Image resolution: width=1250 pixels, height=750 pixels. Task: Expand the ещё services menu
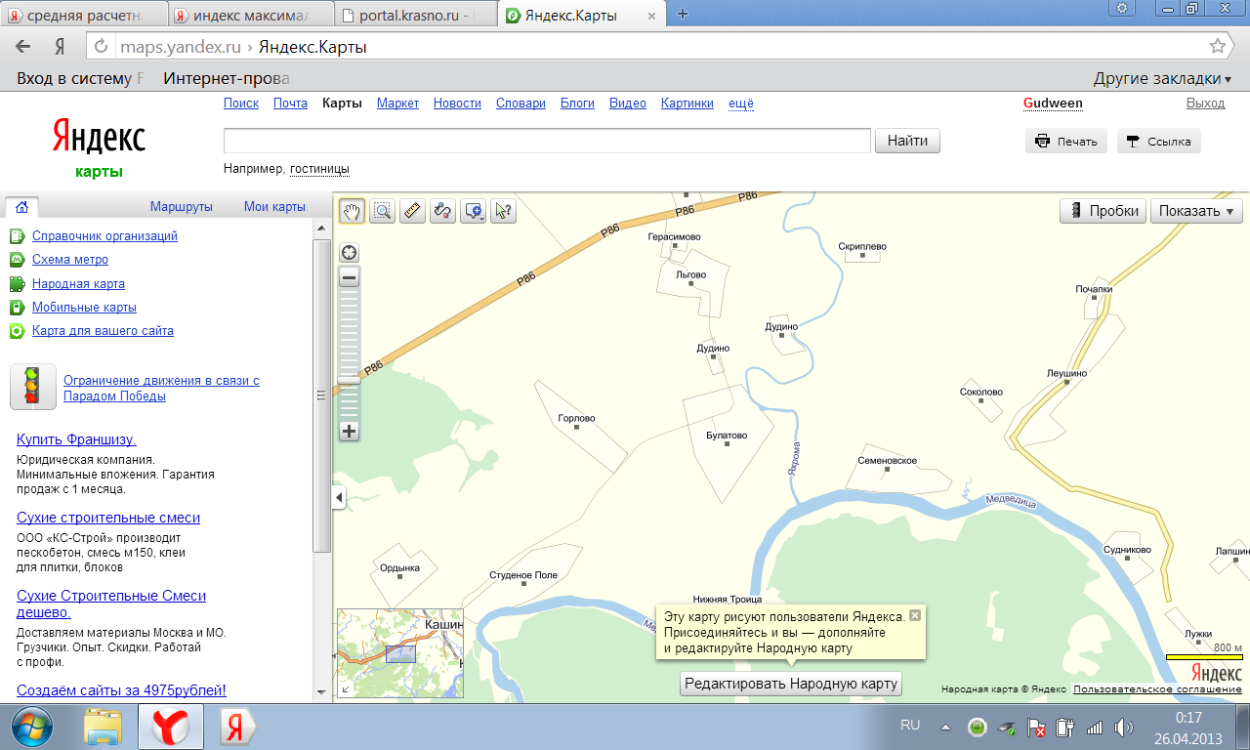tap(741, 104)
